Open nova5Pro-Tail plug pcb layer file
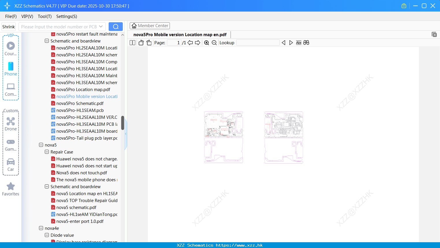The image size is (440, 248). [84, 138]
